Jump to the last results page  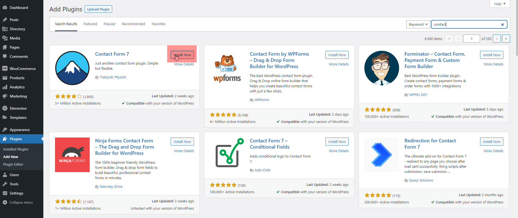tap(506, 39)
